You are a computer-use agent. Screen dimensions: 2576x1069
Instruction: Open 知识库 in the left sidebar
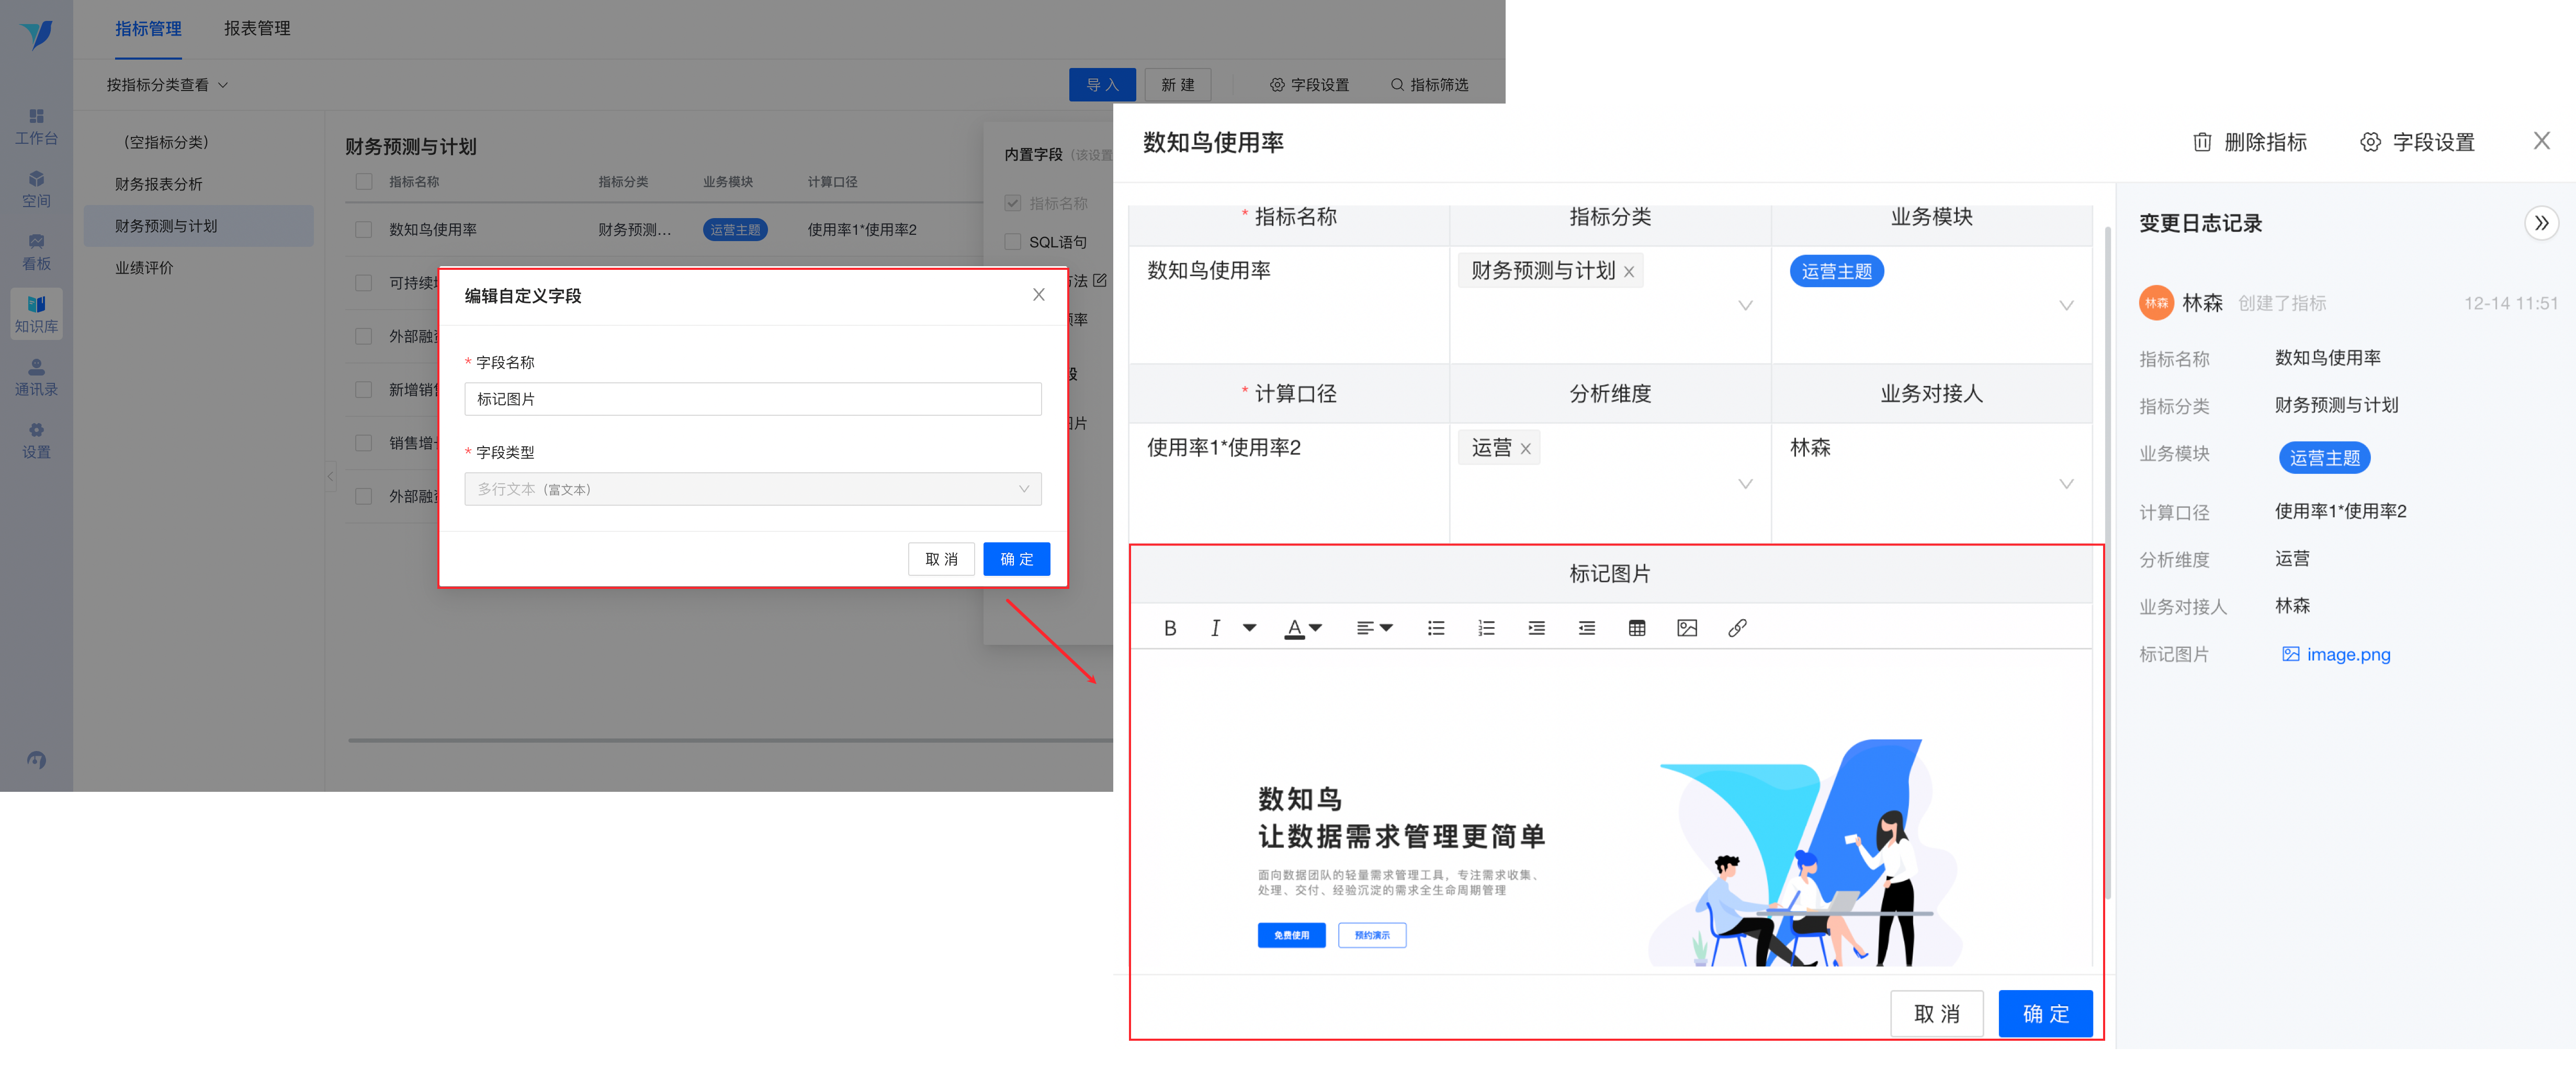36,313
